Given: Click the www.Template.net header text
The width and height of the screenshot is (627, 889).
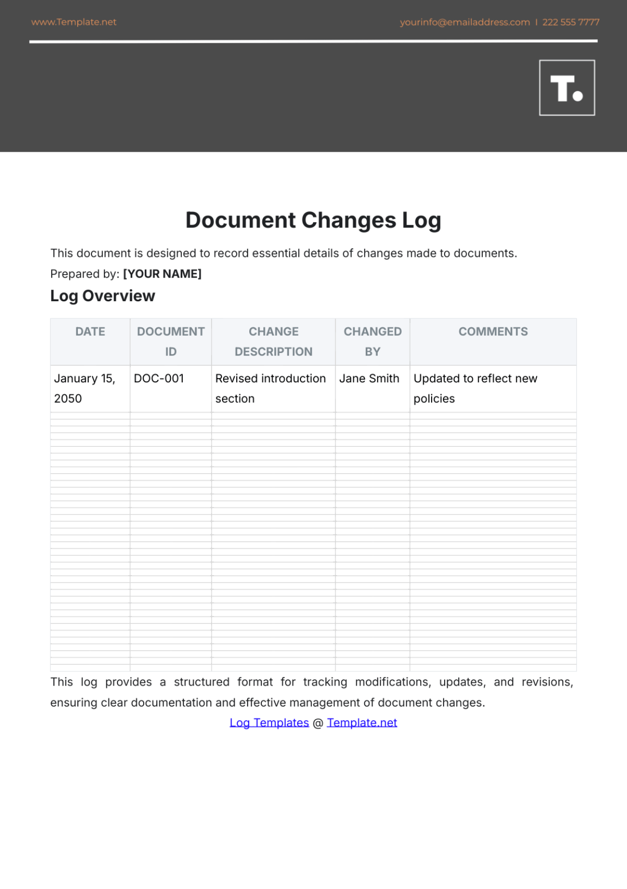Looking at the screenshot, I should [x=74, y=22].
